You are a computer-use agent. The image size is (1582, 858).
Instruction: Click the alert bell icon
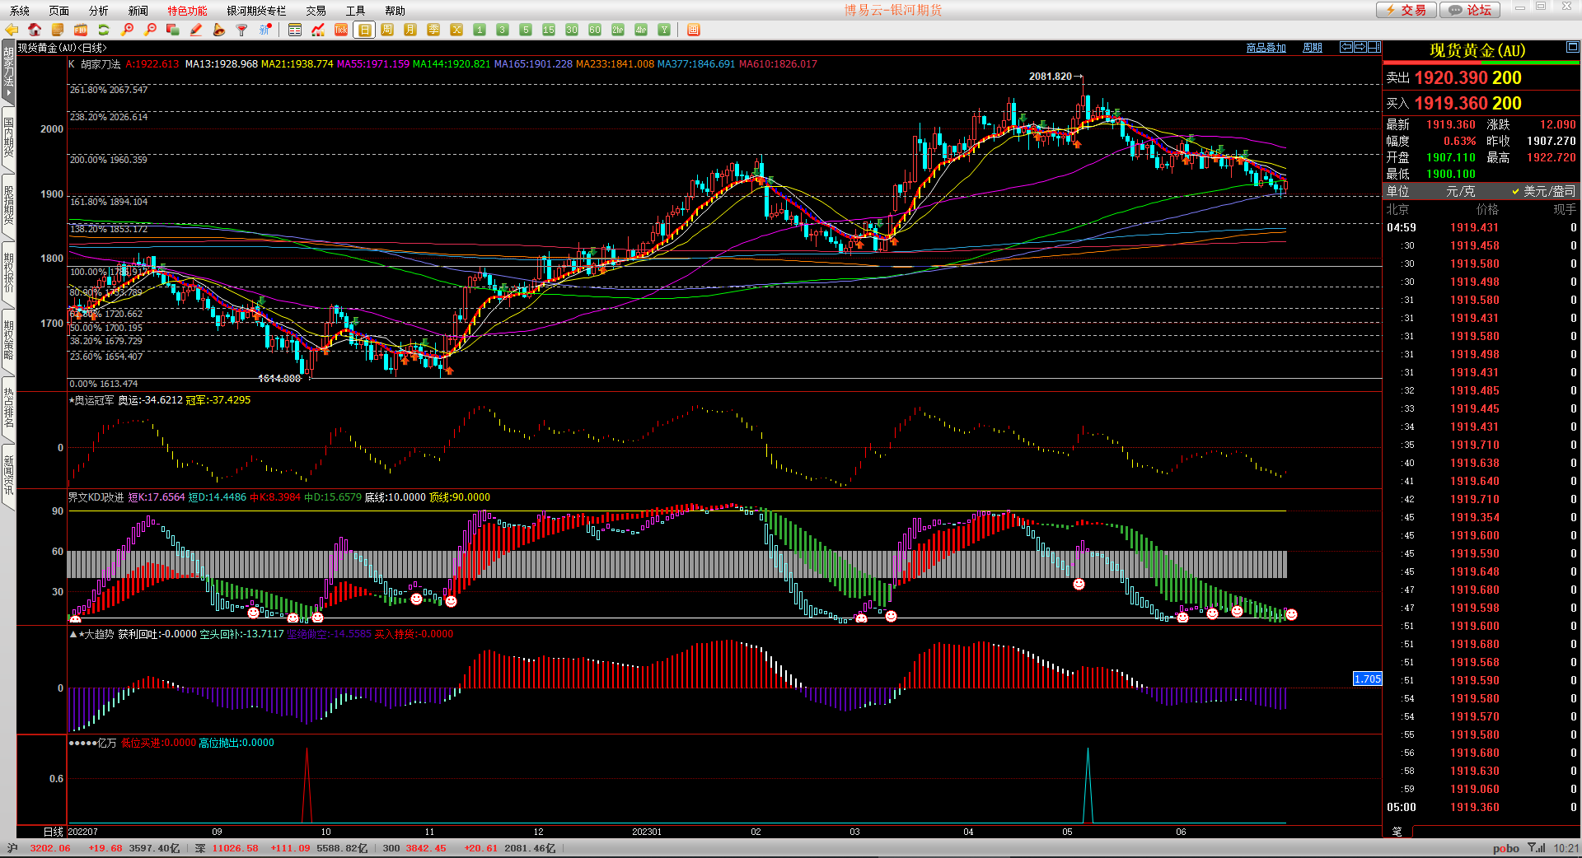(218, 30)
